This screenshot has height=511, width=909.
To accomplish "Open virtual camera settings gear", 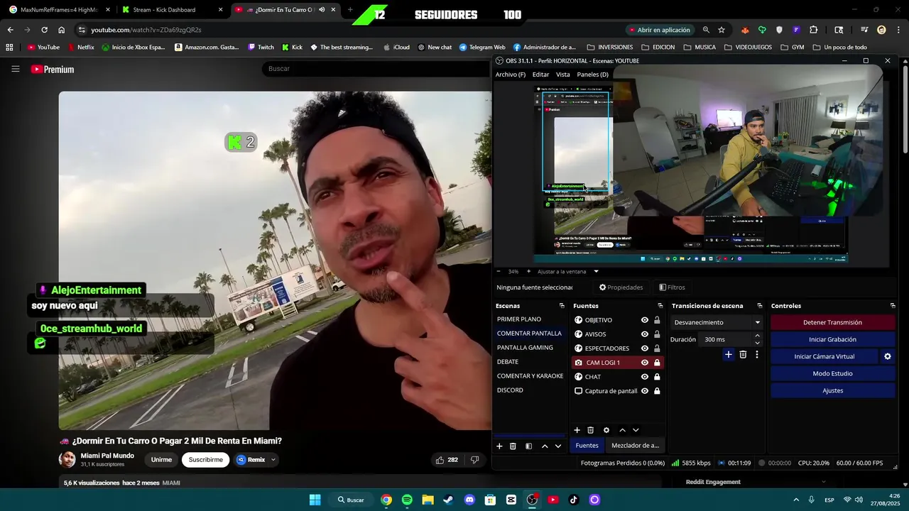I will (887, 356).
